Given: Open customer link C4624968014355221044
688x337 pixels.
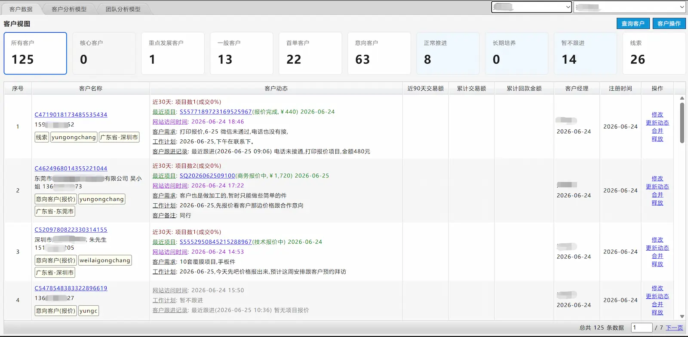Looking at the screenshot, I should (x=71, y=168).
